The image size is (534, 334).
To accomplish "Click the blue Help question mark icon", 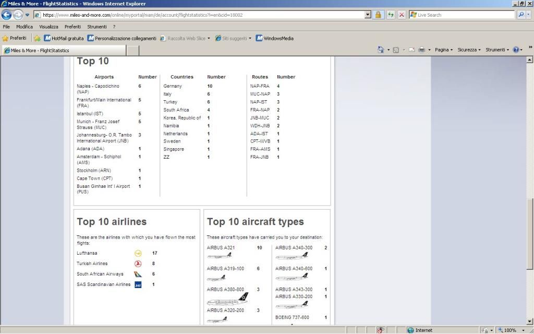I will pyautogui.click(x=516, y=50).
